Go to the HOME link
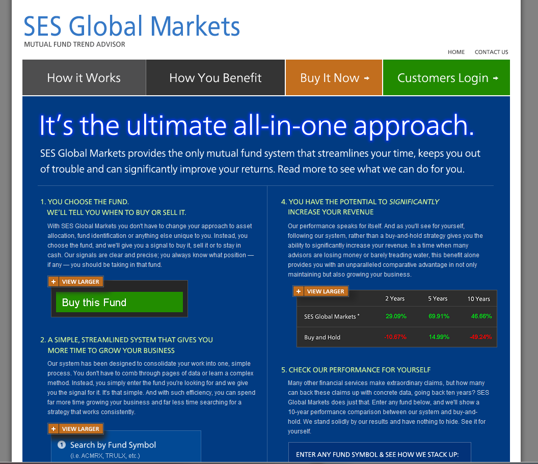Screen dimensions: 538x464 coord(456,52)
